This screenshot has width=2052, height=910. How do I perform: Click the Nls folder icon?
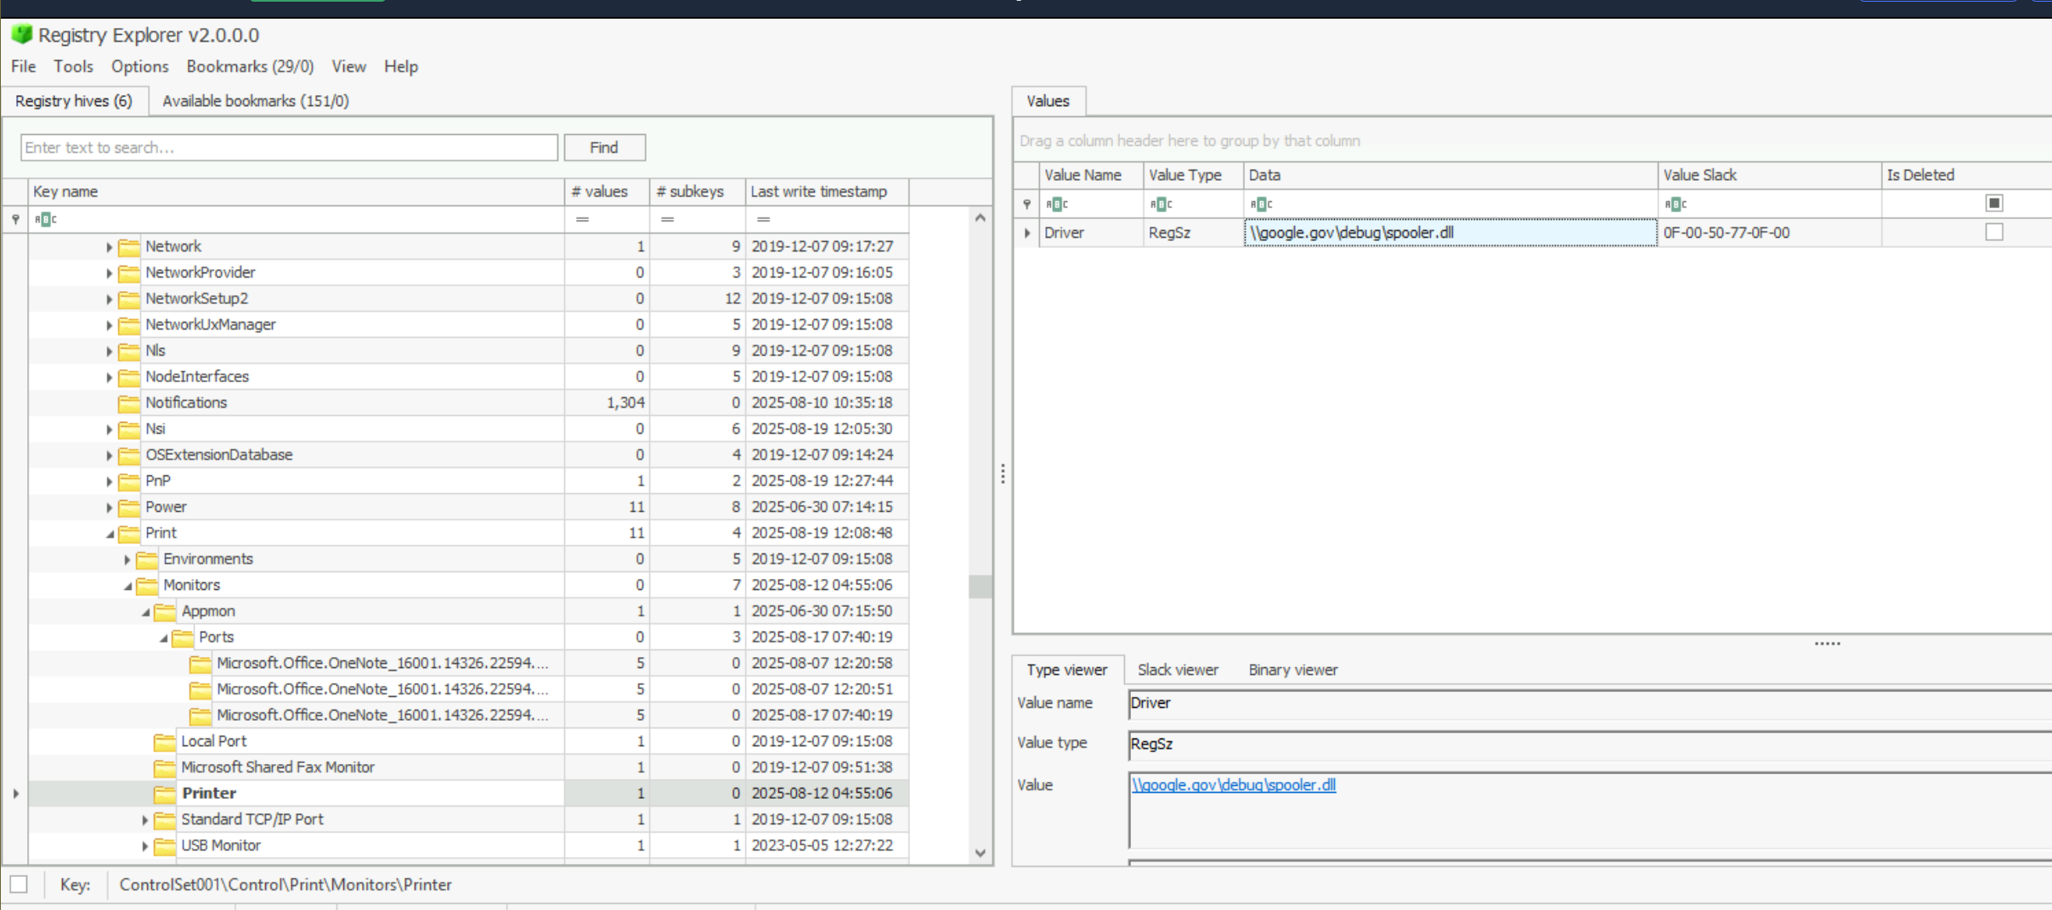click(x=129, y=351)
